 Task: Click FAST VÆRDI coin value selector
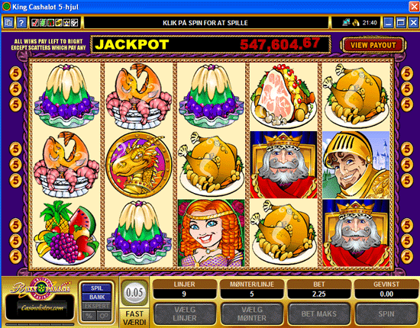coord(134,317)
